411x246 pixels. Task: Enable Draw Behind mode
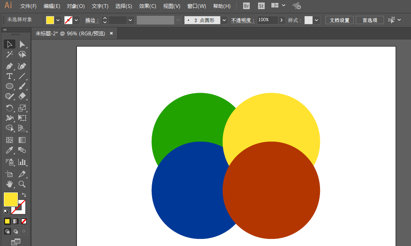click(x=16, y=231)
